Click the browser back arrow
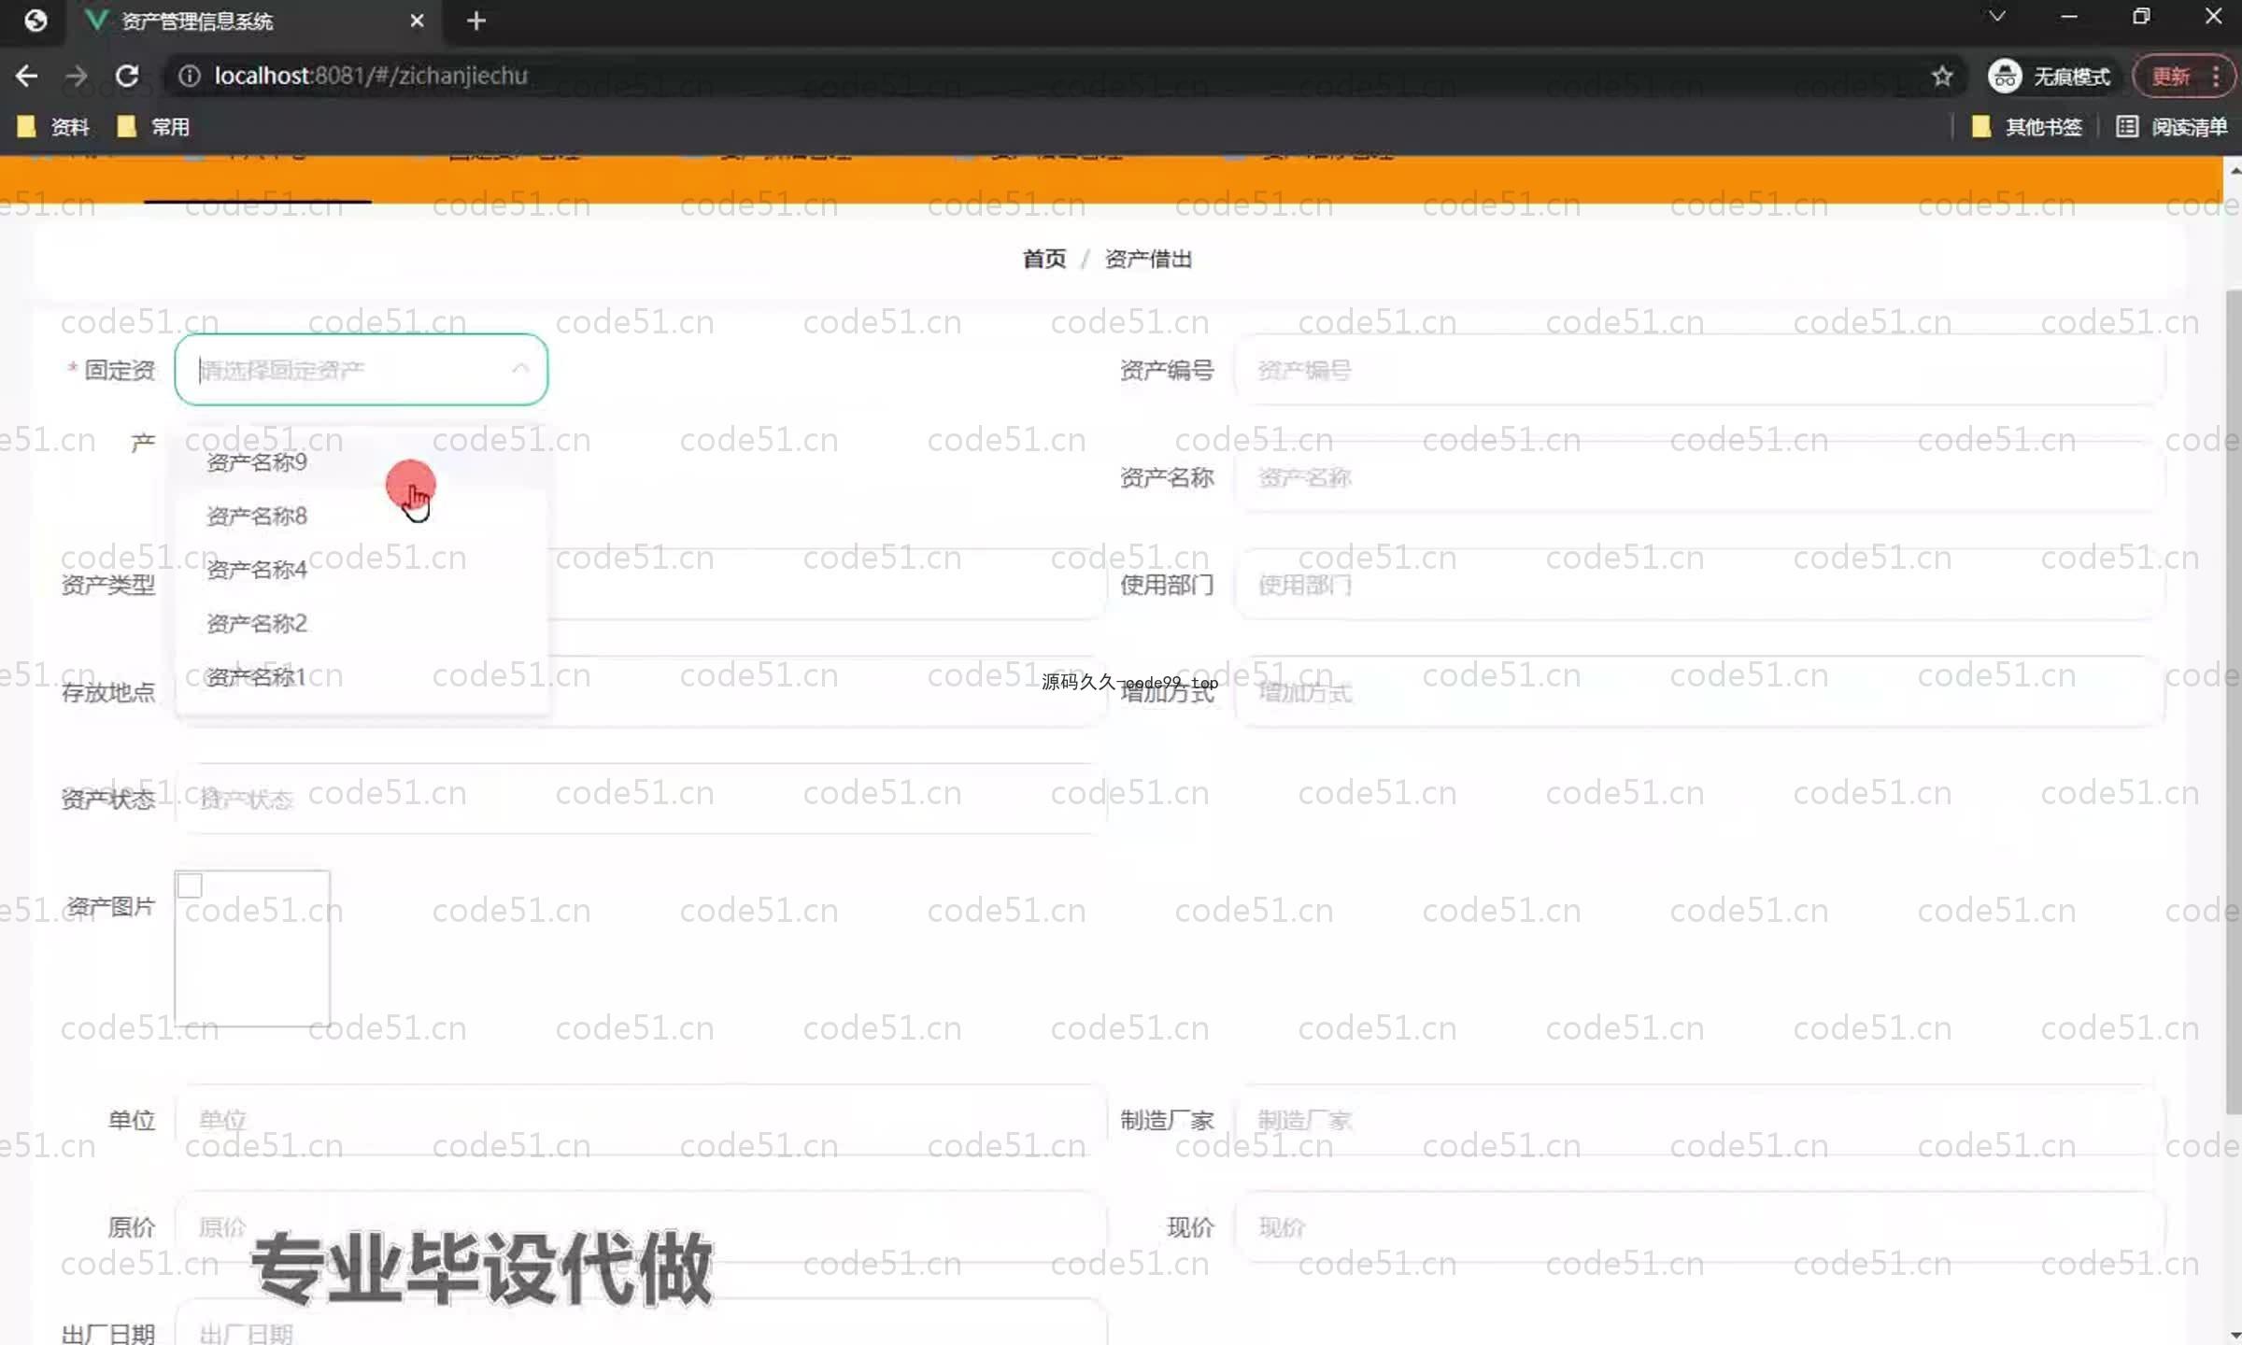2242x1345 pixels. (x=27, y=76)
